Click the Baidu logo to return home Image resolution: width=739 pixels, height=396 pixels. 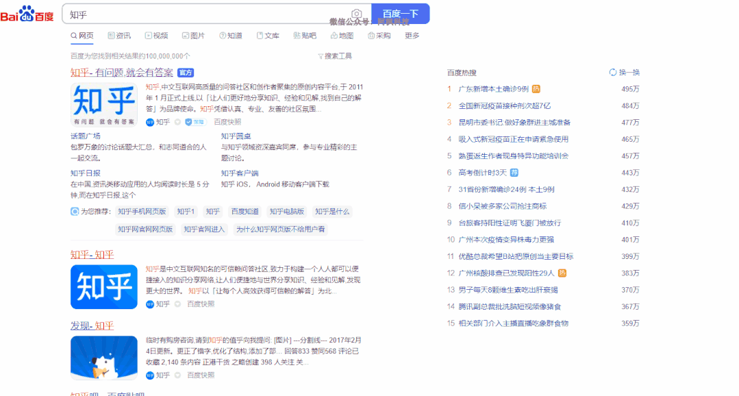pyautogui.click(x=27, y=12)
